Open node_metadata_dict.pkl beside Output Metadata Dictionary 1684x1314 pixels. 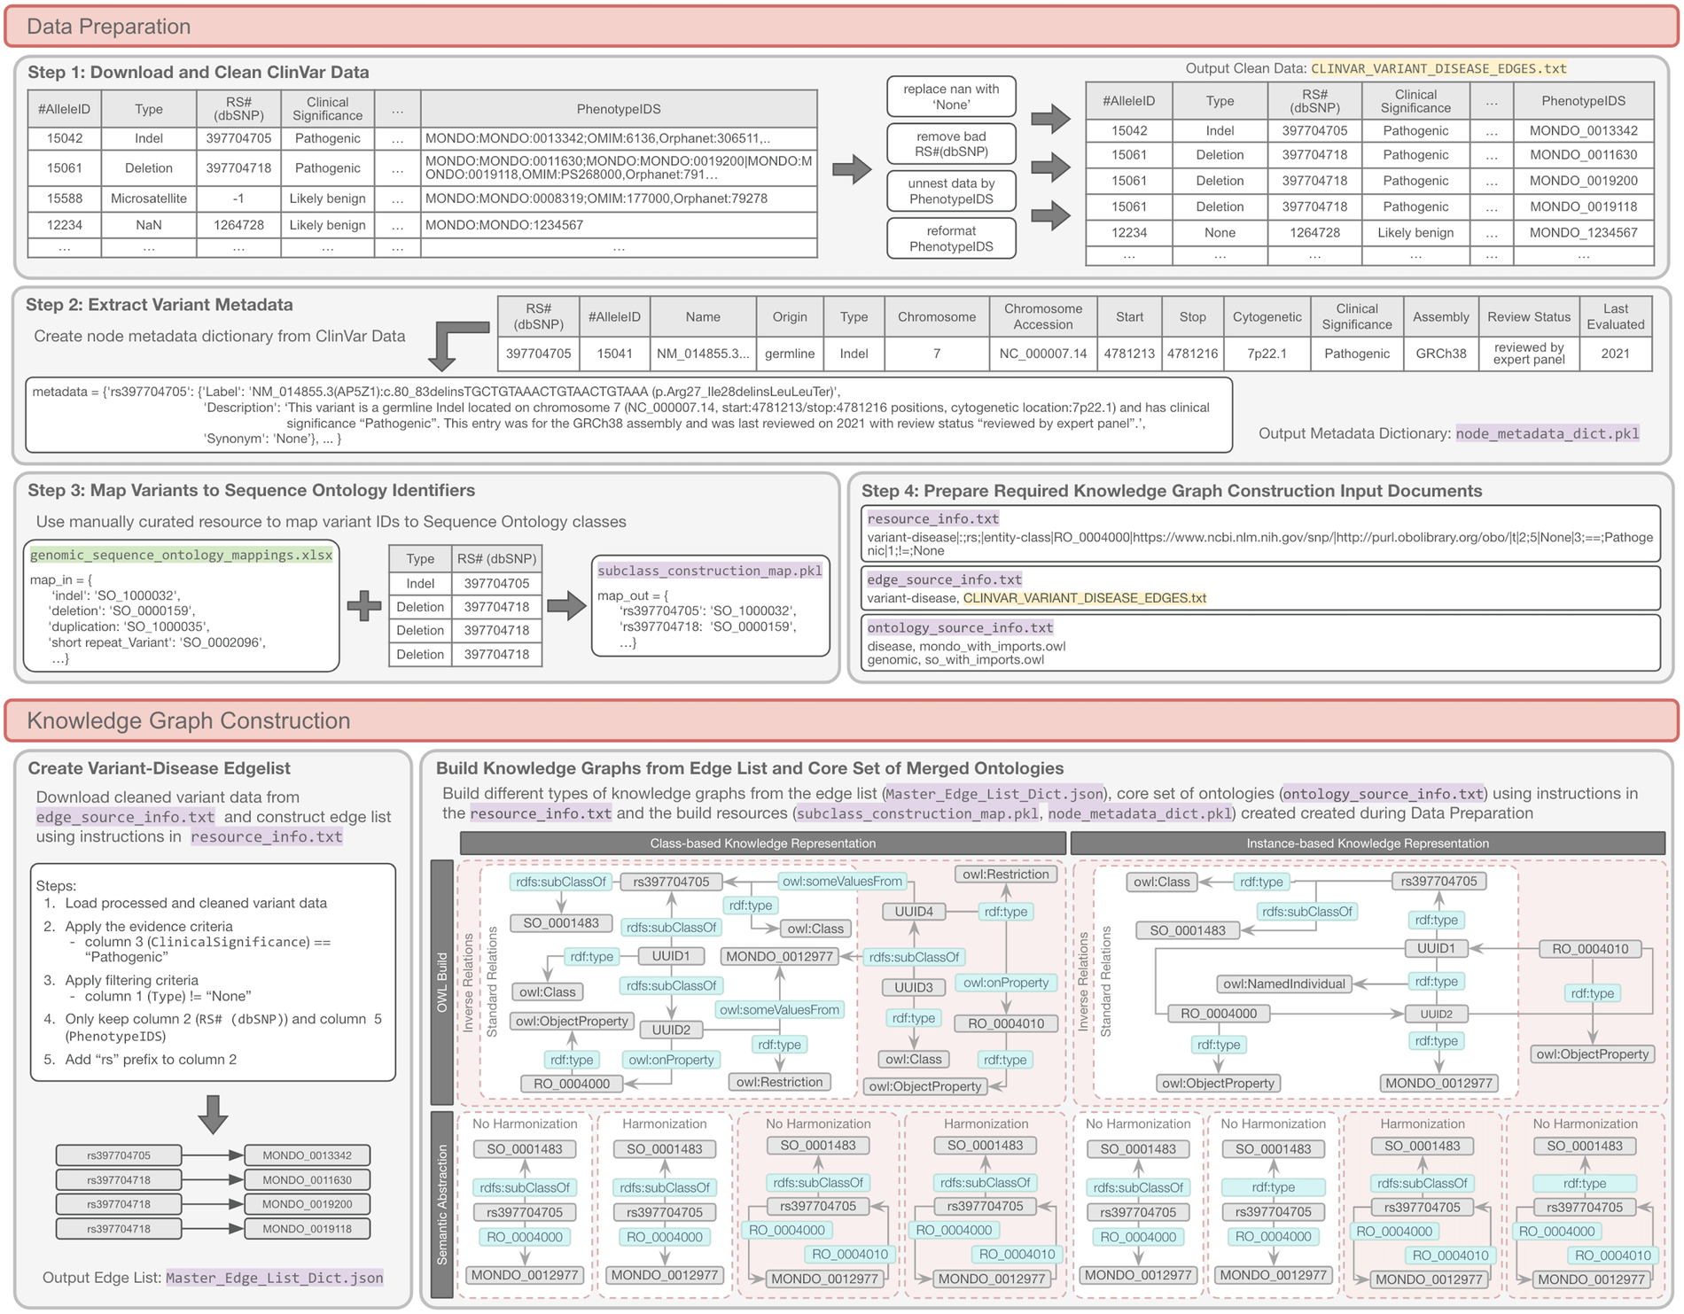[1547, 433]
